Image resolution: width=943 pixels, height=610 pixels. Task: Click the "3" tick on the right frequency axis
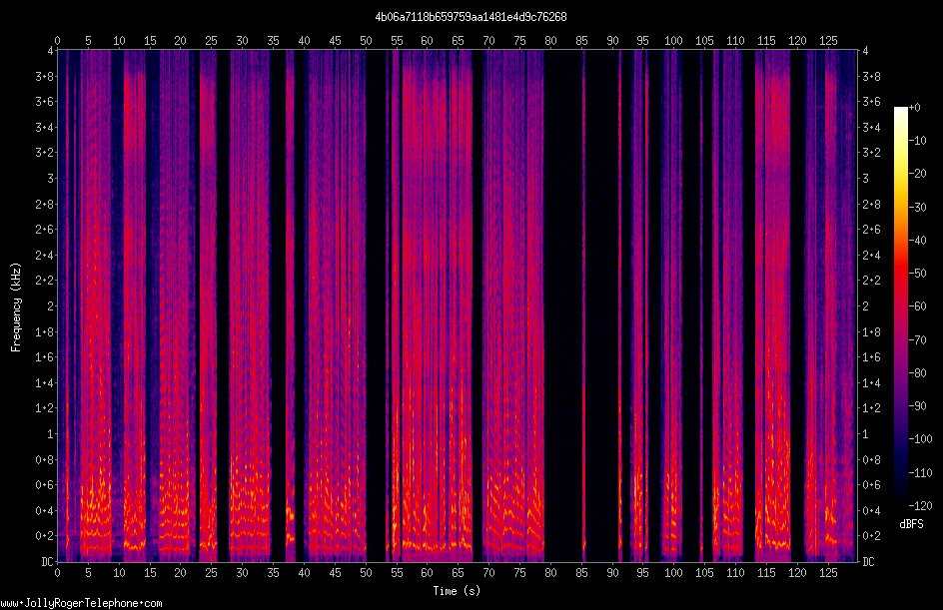coord(865,179)
